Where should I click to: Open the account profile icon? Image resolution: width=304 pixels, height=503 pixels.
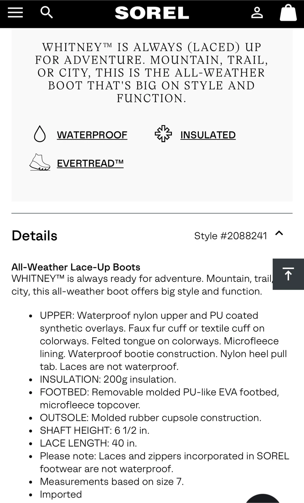coord(257,13)
